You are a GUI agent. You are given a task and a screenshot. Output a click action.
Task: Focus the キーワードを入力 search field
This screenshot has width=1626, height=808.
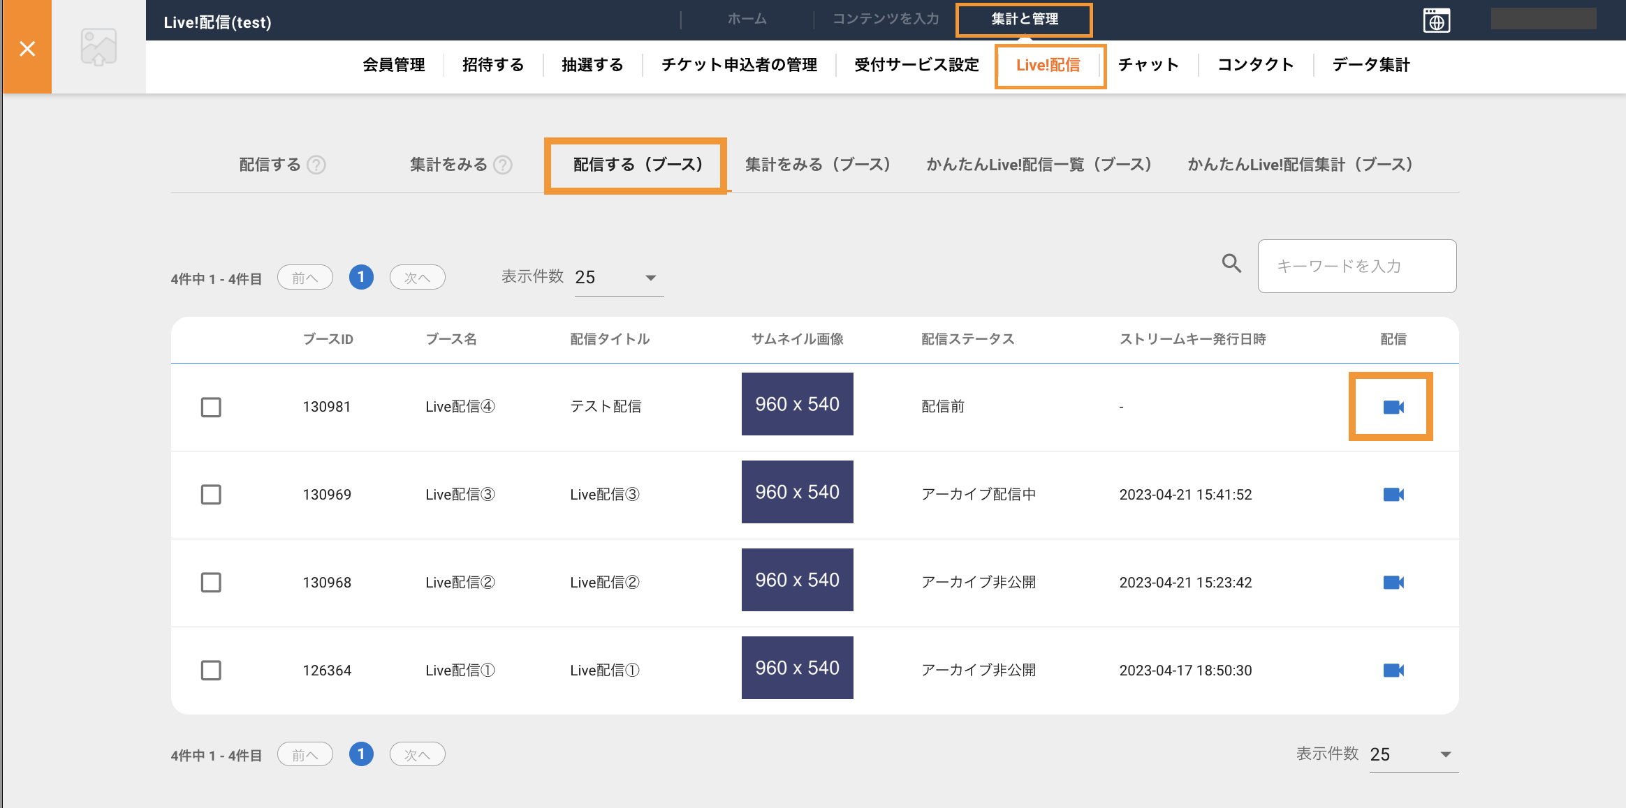[x=1357, y=266]
